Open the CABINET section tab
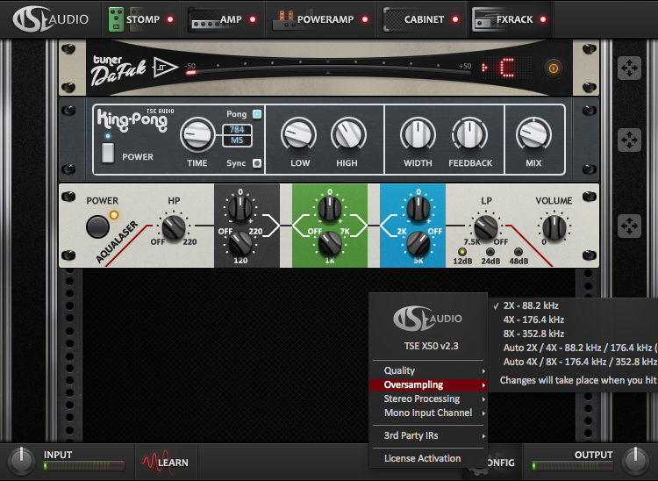Image resolution: width=658 pixels, height=481 pixels. tap(422, 19)
